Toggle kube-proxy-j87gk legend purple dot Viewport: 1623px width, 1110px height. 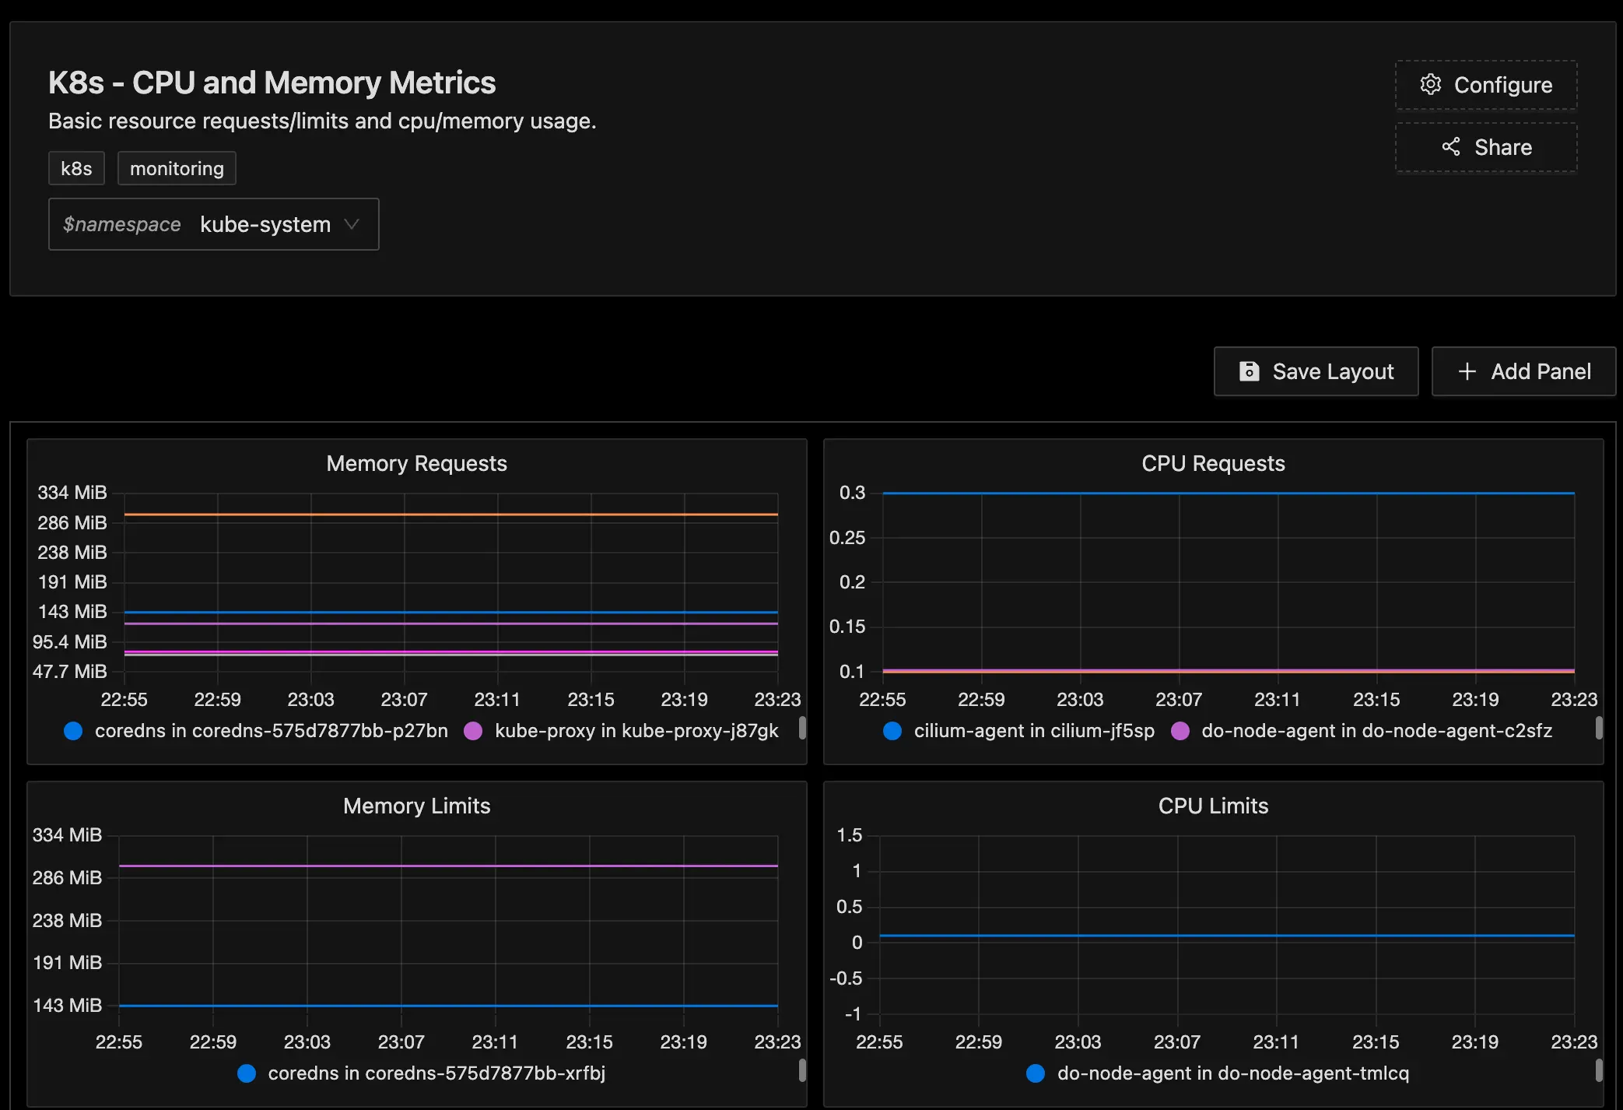point(473,731)
